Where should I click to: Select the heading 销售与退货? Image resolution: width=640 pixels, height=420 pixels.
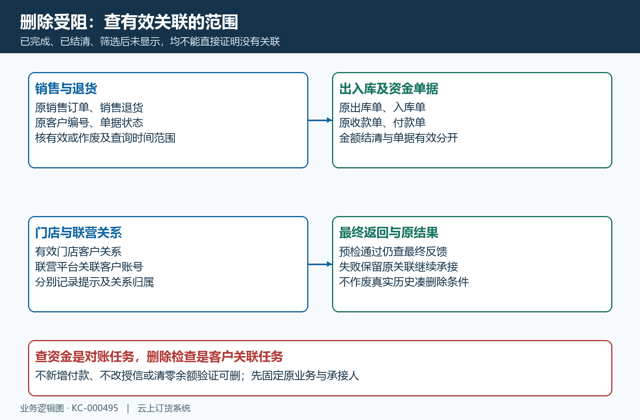66,89
